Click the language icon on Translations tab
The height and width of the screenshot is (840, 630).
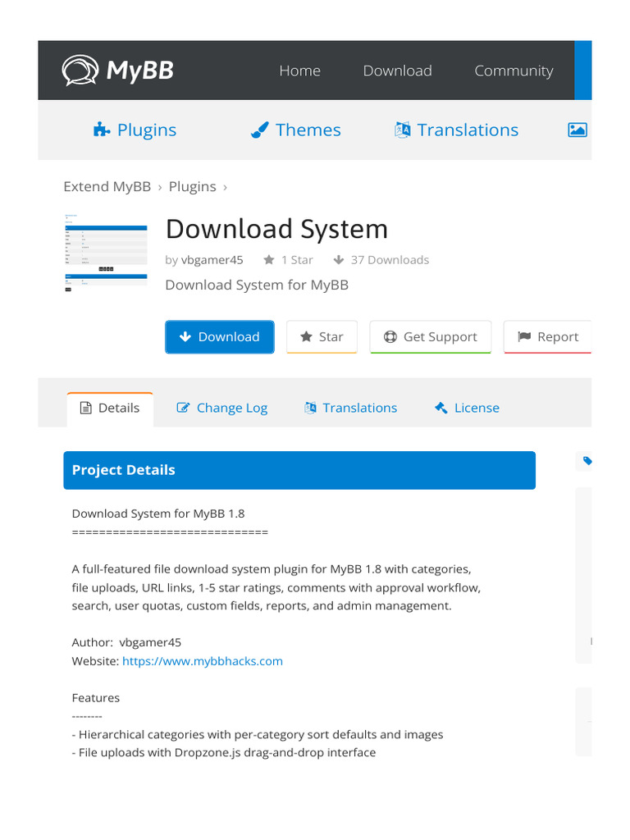[310, 408]
